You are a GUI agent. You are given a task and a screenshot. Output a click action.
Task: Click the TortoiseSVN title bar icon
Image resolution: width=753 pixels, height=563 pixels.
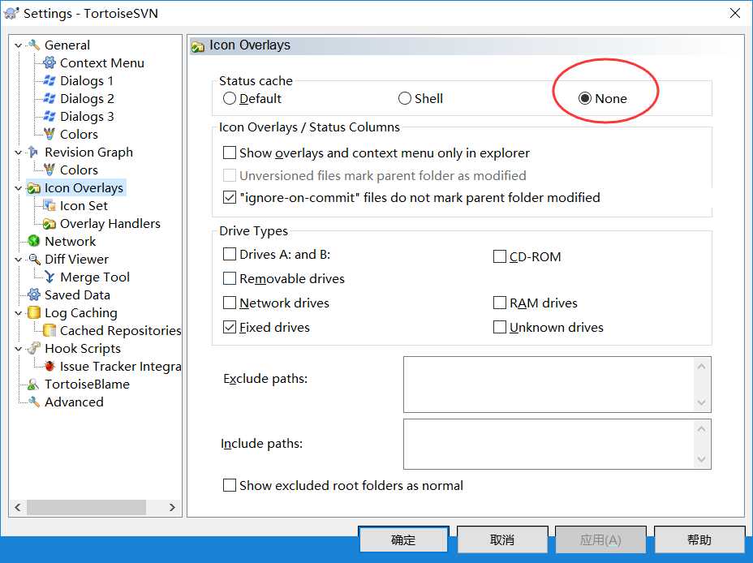[11, 13]
